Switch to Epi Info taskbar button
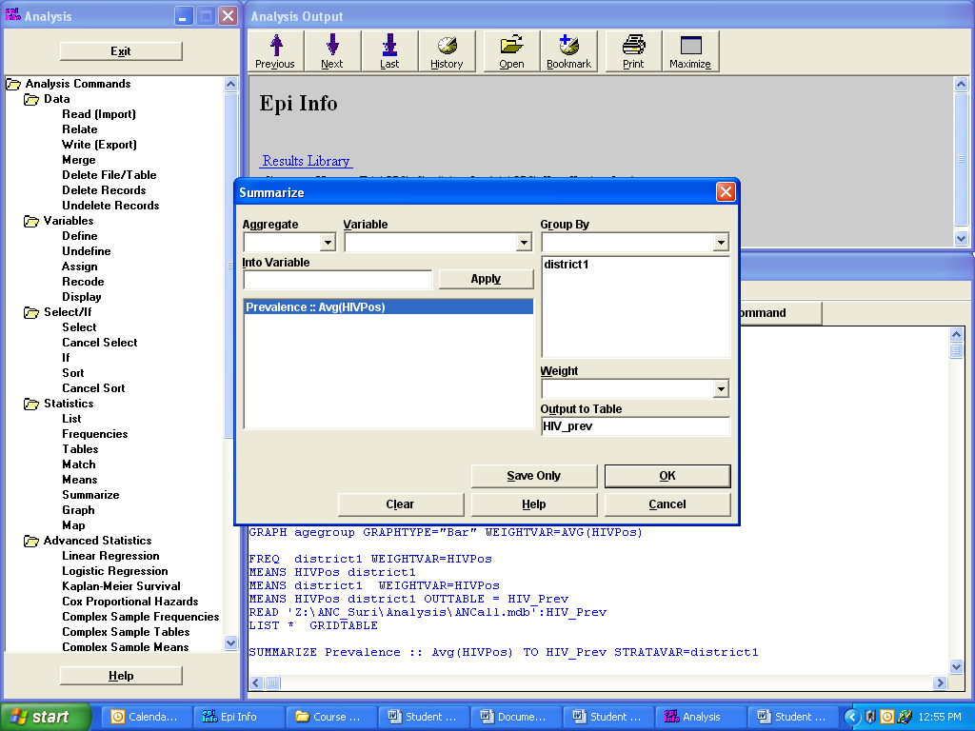Viewport: 975px width, 731px height. [238, 717]
